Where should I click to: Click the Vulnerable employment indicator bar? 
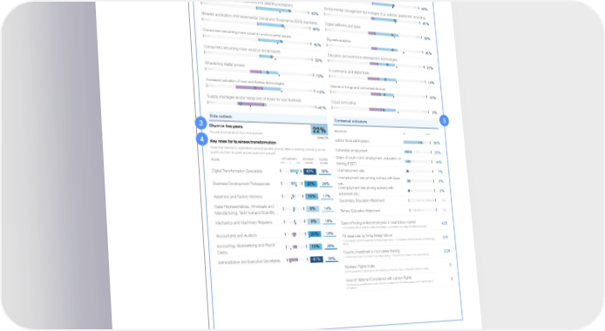tap(418, 152)
